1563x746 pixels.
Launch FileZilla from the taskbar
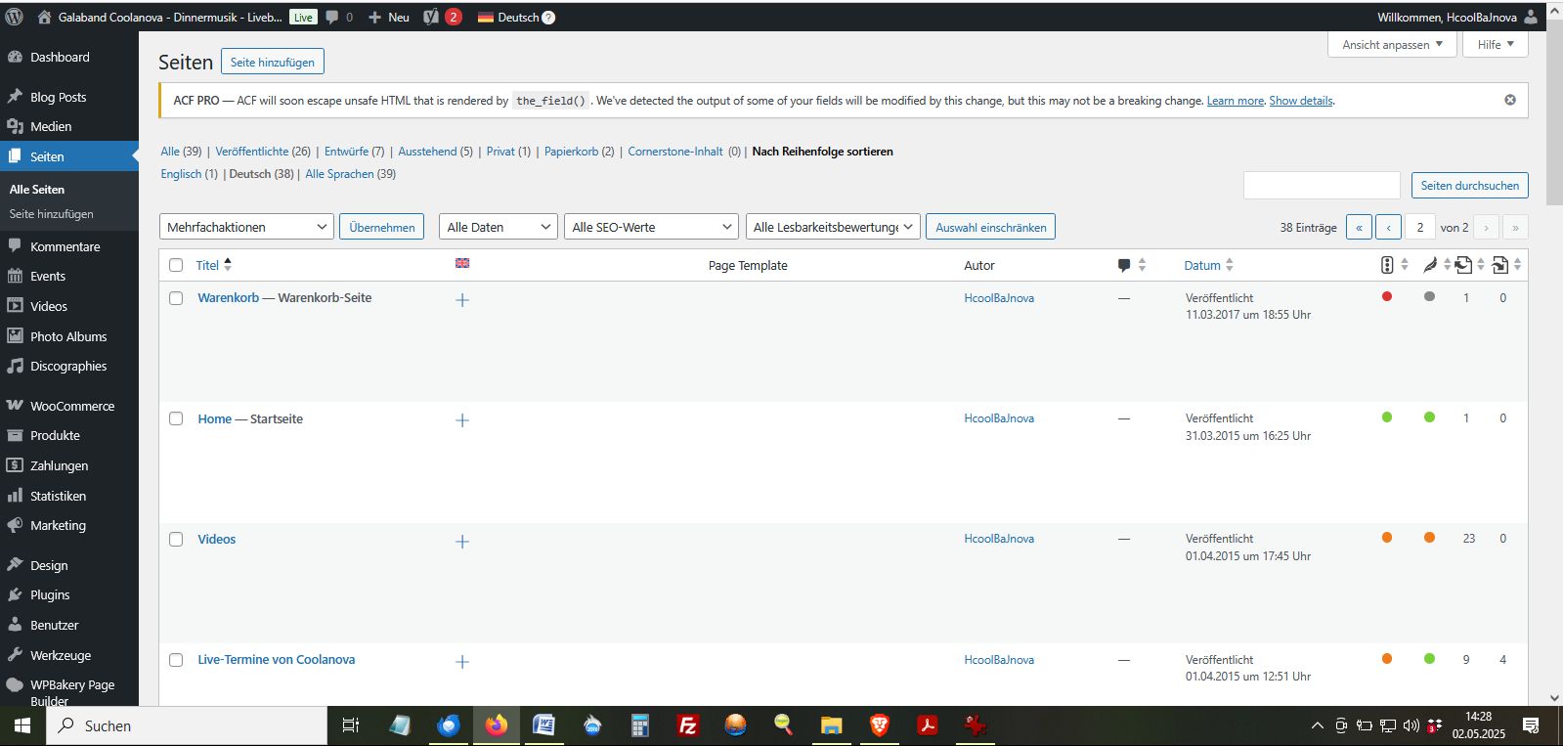[x=688, y=725]
